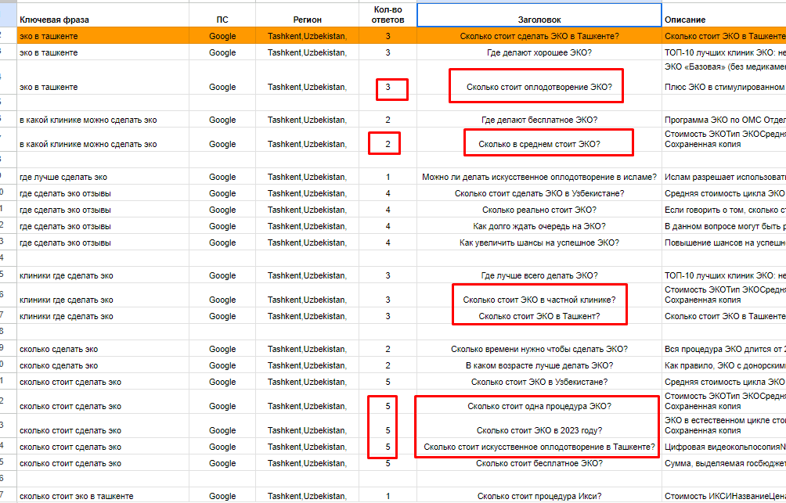The image size is (786, 503).
Task: Select cell 'Где лучше всего делать ЭКО?'
Action: (x=539, y=275)
